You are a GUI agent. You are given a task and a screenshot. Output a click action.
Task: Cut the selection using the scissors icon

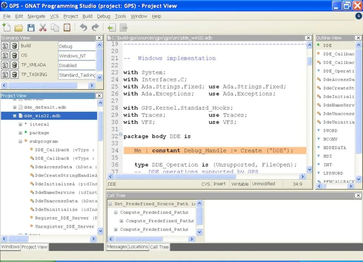pos(43,28)
